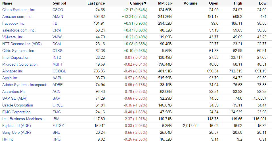Sort by the Volume column header
This screenshot has height=142, width=272.
pos(190,3)
